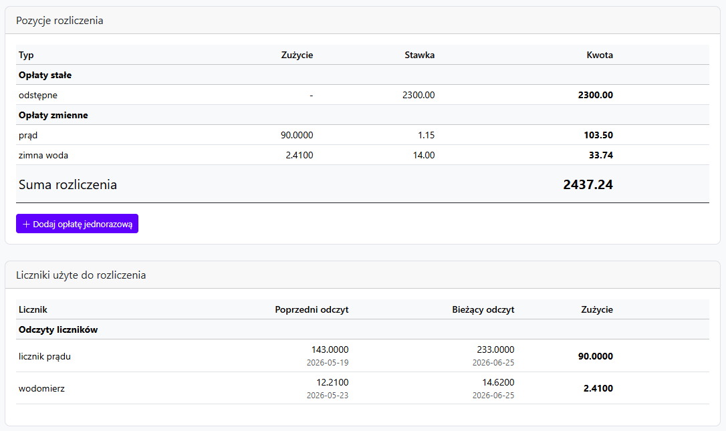The image size is (726, 431).
Task: Click the Kwota column header
Action: pos(600,55)
